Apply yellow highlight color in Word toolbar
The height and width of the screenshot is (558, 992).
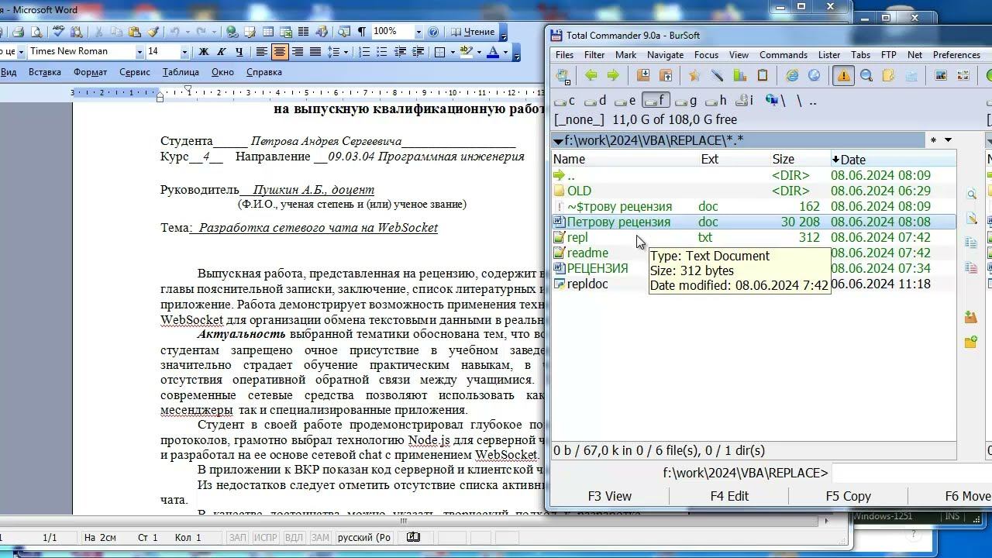(466, 52)
